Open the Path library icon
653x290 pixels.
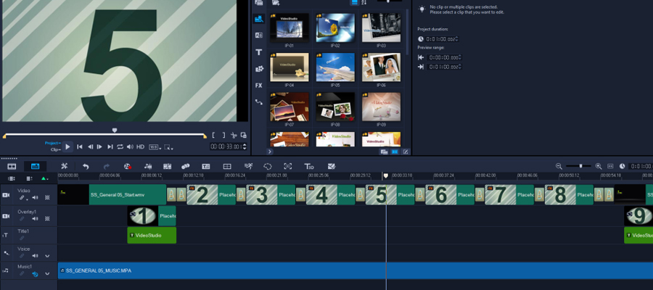(x=258, y=101)
